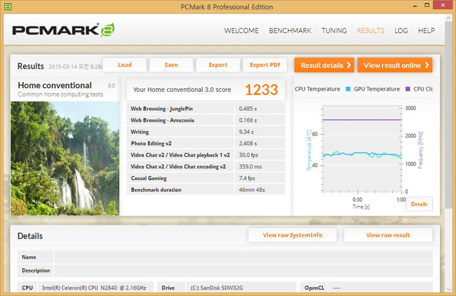Close the PCMark 8 window
Viewport: 456px width, 296px height.
tap(443, 5)
